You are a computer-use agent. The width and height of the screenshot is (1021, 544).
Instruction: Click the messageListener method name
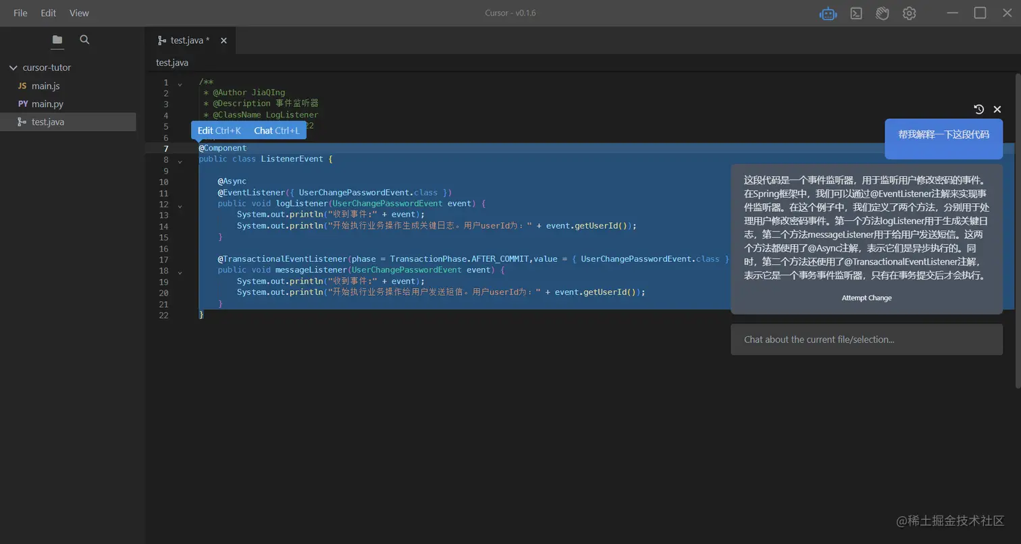pyautogui.click(x=311, y=269)
